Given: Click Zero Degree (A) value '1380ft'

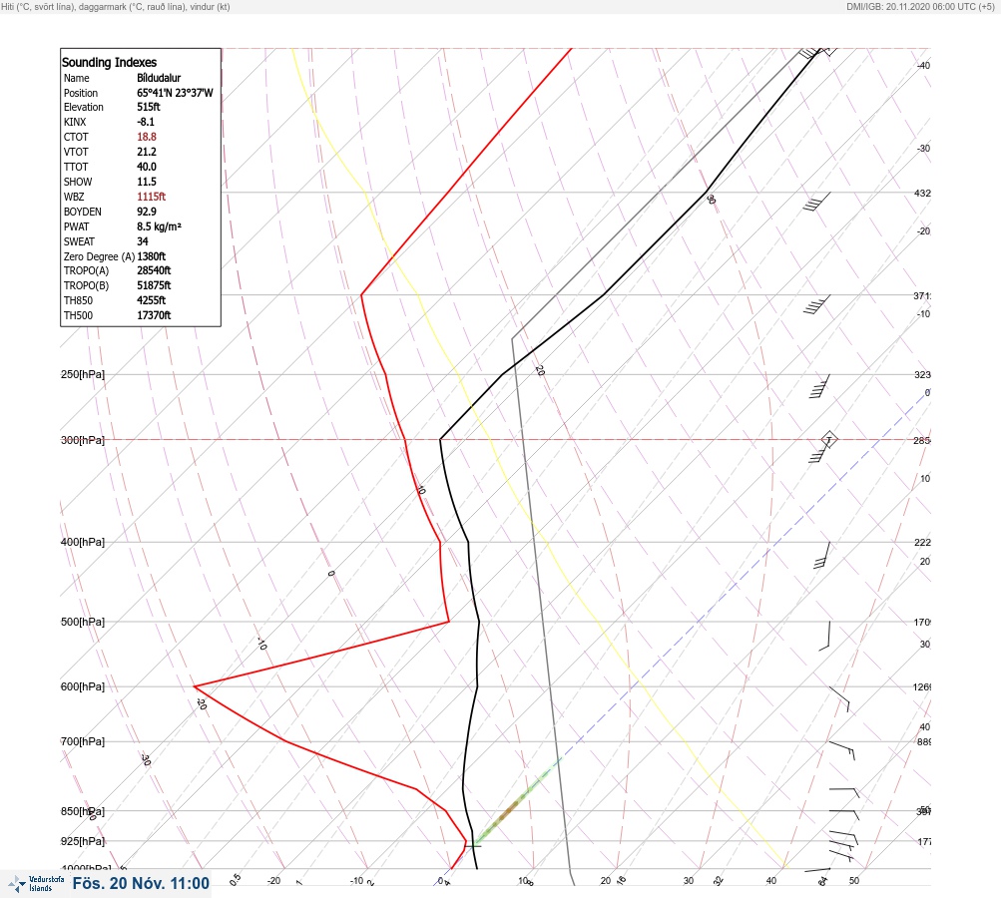Looking at the screenshot, I should pos(152,256).
